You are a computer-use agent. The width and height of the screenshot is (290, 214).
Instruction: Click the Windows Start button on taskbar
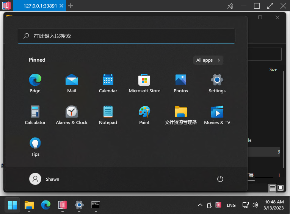pyautogui.click(x=13, y=205)
